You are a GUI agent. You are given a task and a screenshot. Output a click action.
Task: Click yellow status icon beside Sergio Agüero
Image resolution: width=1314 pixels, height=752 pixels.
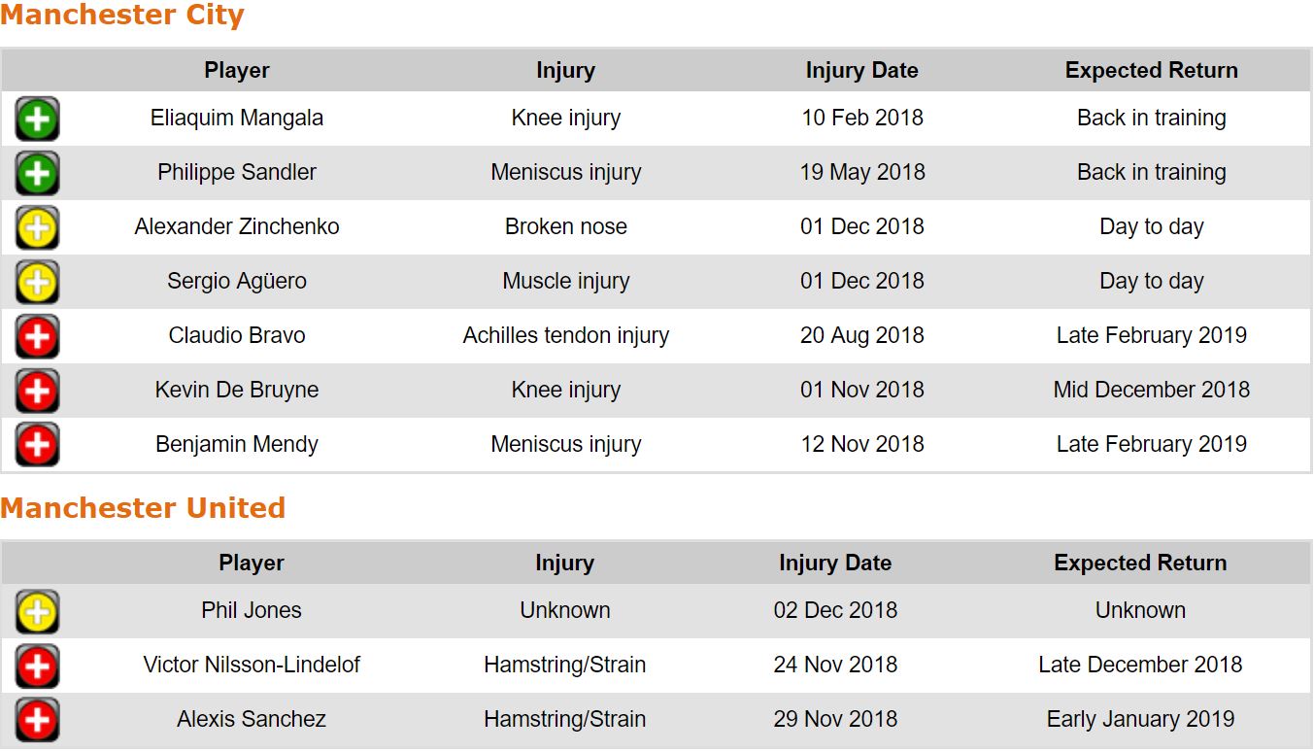click(37, 283)
